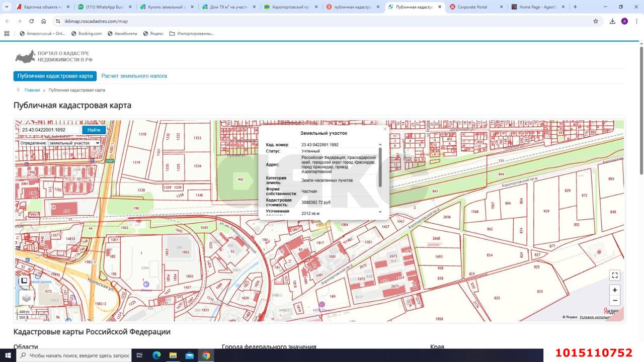The height and width of the screenshot is (362, 644).
Task: Enter fullscreen map mode
Action: [614, 275]
